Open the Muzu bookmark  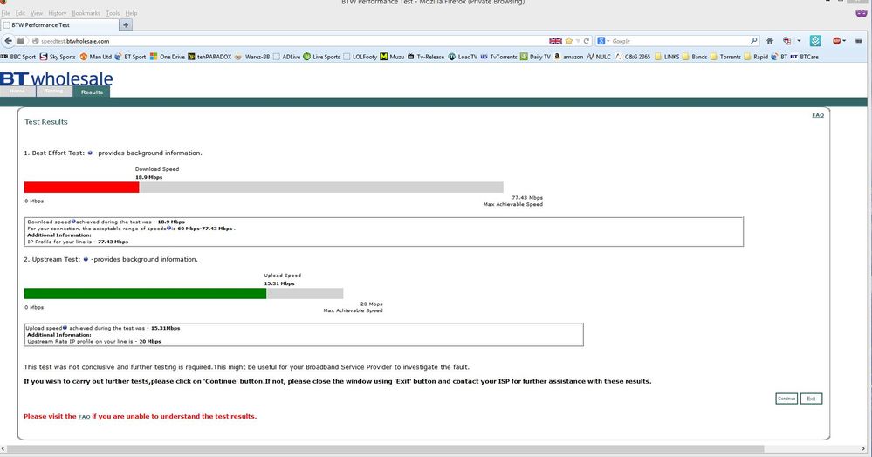click(392, 57)
